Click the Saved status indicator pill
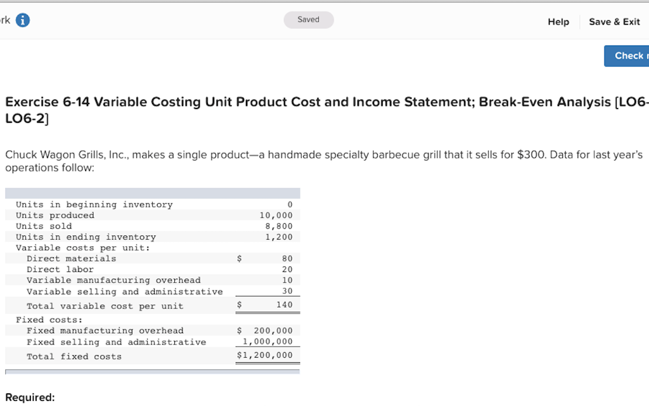The width and height of the screenshot is (649, 406). point(309,20)
